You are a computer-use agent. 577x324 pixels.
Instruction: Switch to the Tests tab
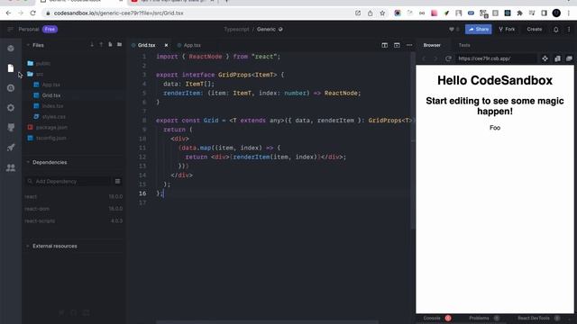pos(464,45)
